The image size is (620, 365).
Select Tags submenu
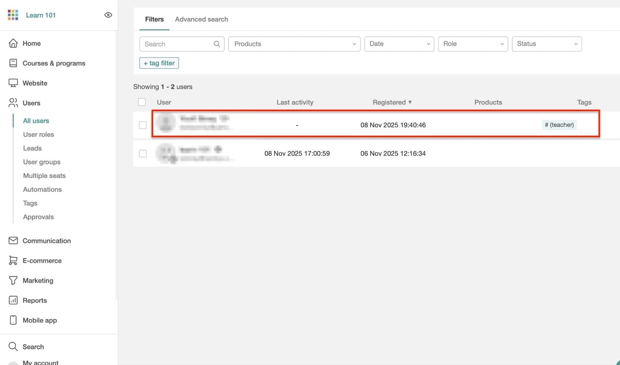(x=30, y=203)
